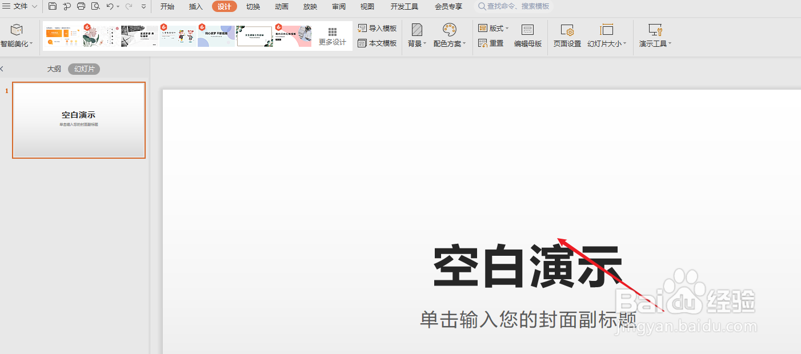Image resolution: width=801 pixels, height=354 pixels.
Task: Choose the black-and-white keyboard design template
Action: click(139, 35)
